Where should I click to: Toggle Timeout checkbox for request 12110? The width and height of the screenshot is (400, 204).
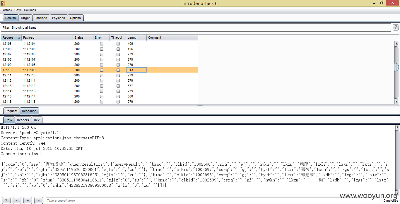118,70
